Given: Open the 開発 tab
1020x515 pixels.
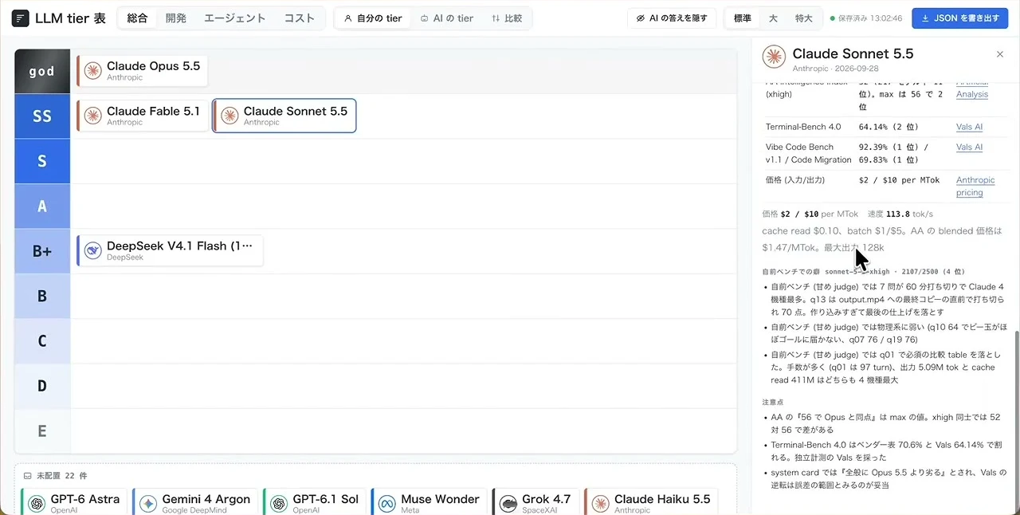Looking at the screenshot, I should pyautogui.click(x=176, y=18).
